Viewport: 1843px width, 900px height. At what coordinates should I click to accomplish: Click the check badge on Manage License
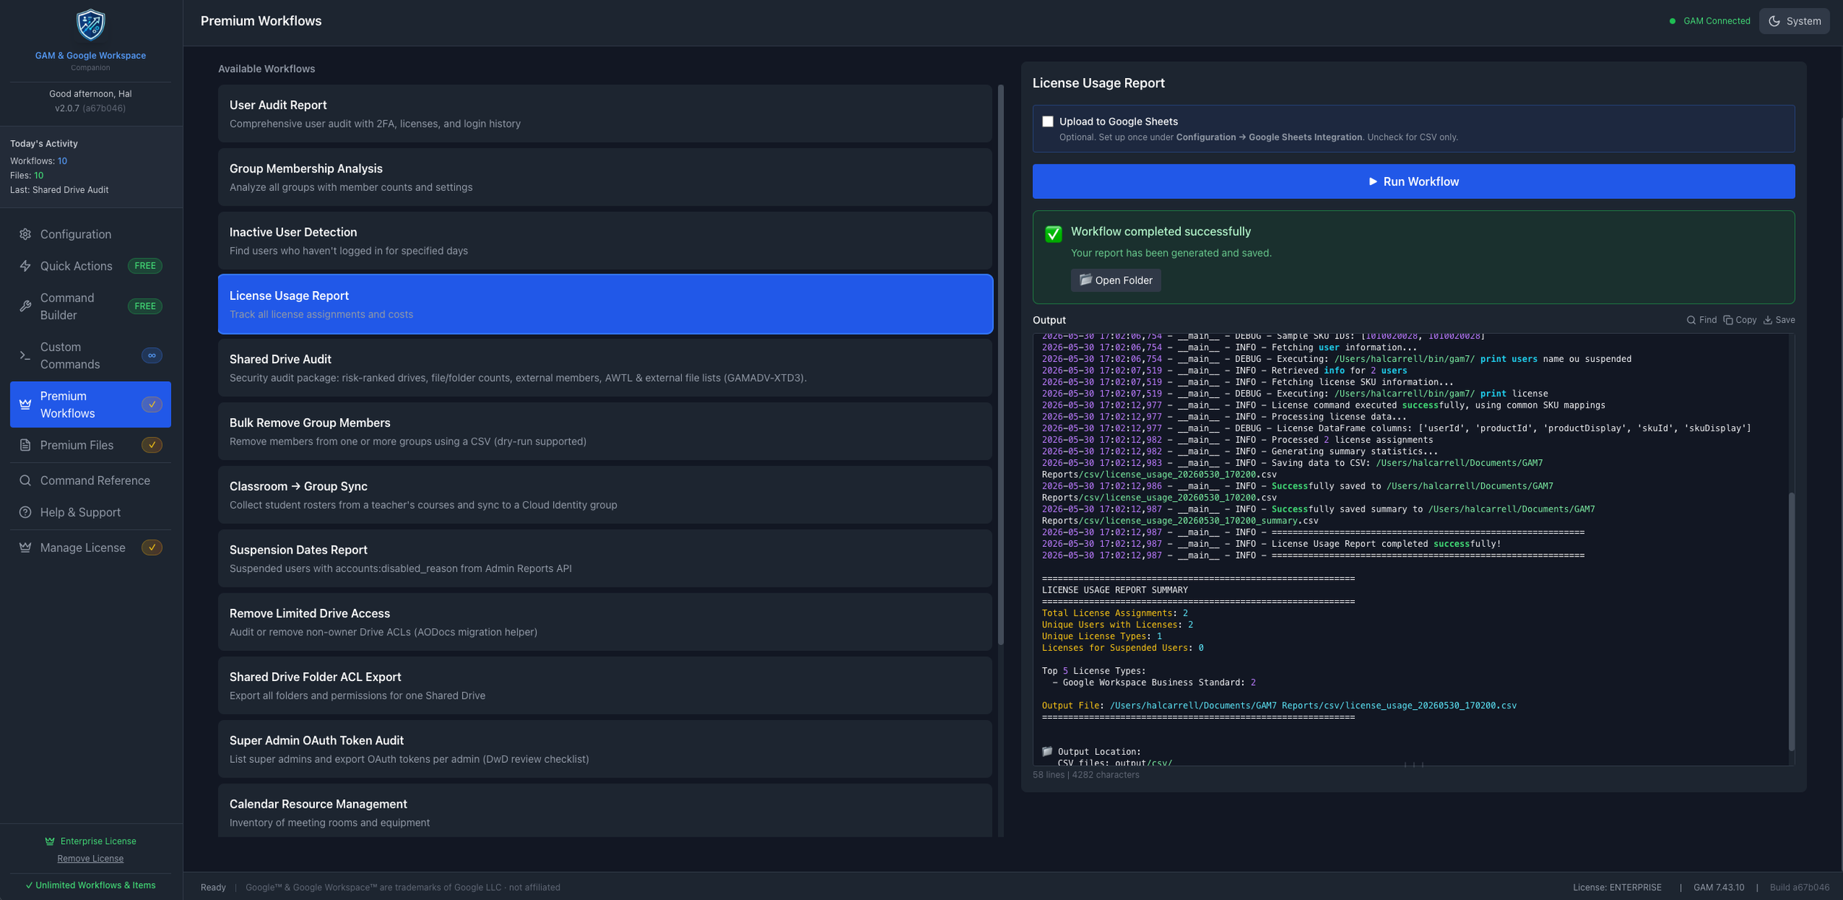[152, 548]
